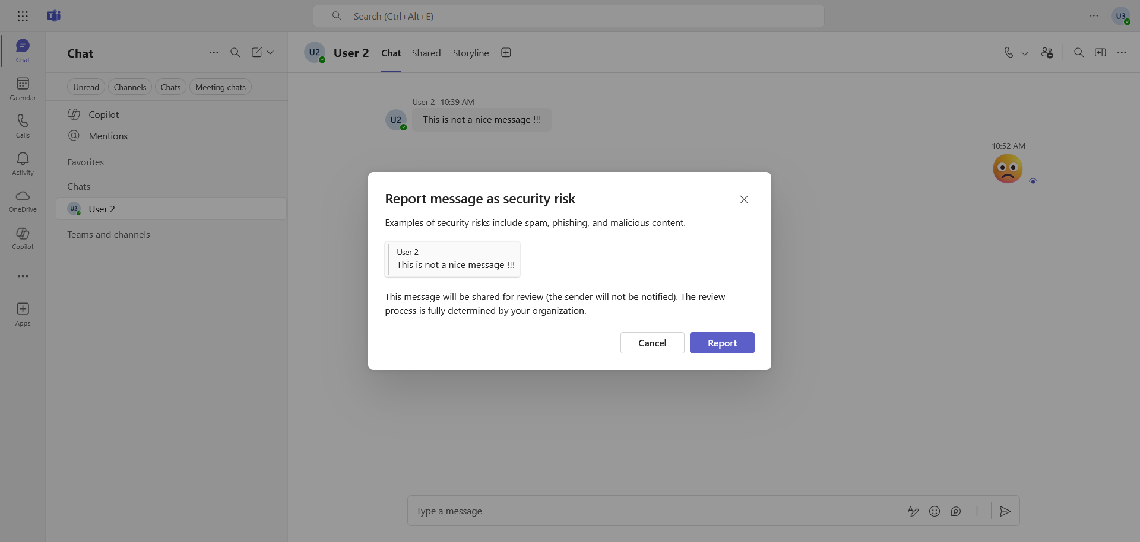Expand the call options chevron
This screenshot has width=1140, height=542.
[x=1025, y=53]
